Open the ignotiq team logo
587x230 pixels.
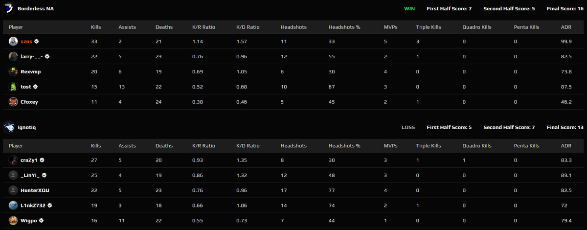tap(8, 127)
